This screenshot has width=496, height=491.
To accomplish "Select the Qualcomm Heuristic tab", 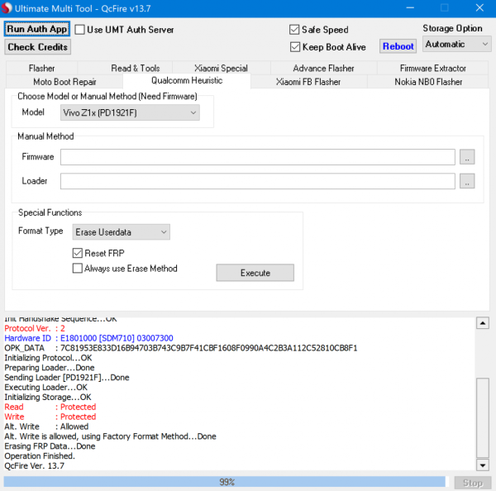I will 187,80.
